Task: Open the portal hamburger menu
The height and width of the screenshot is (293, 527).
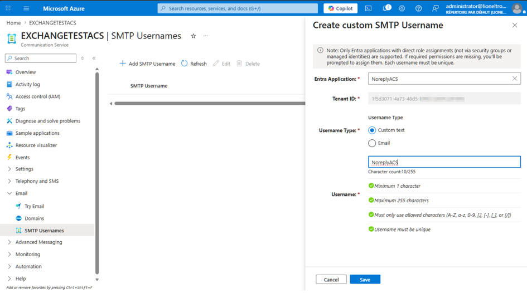Action: [26, 8]
